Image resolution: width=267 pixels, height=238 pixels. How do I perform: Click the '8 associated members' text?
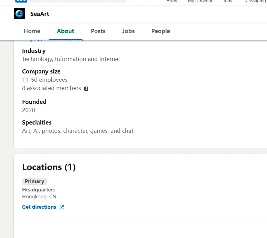point(51,88)
